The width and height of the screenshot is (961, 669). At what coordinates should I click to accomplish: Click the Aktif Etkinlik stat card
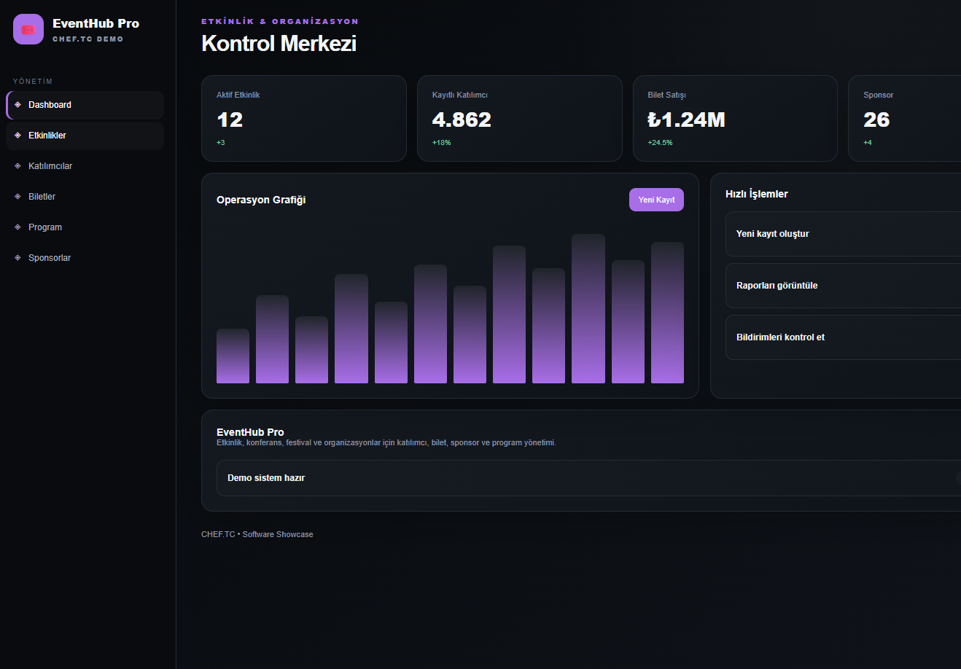pos(304,118)
